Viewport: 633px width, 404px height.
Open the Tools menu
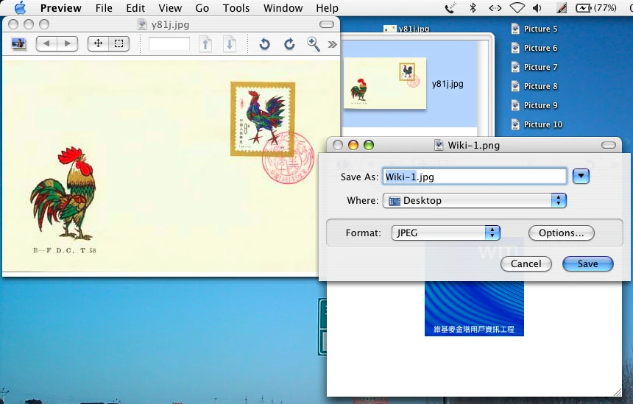tap(236, 7)
